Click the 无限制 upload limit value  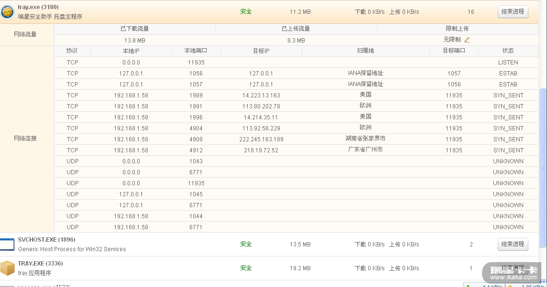point(452,40)
